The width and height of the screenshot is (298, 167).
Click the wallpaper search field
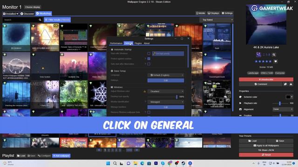[20, 19]
